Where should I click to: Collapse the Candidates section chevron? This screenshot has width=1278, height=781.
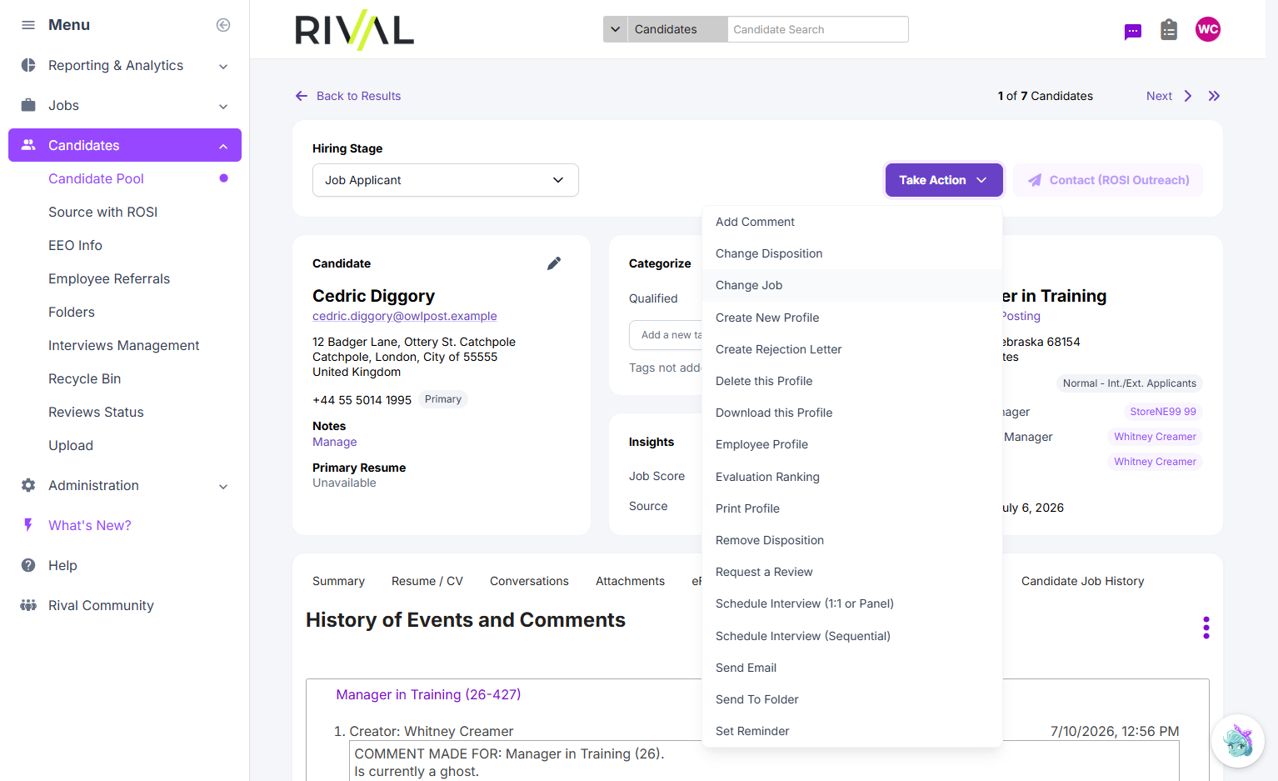point(223,146)
